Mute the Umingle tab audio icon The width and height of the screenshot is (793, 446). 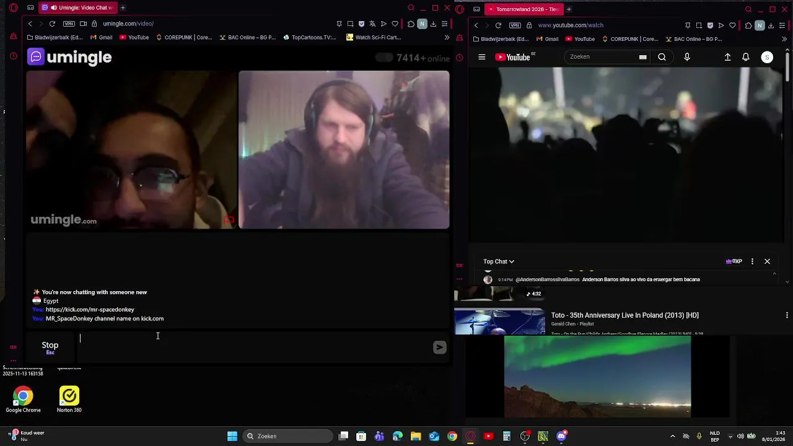[x=54, y=7]
